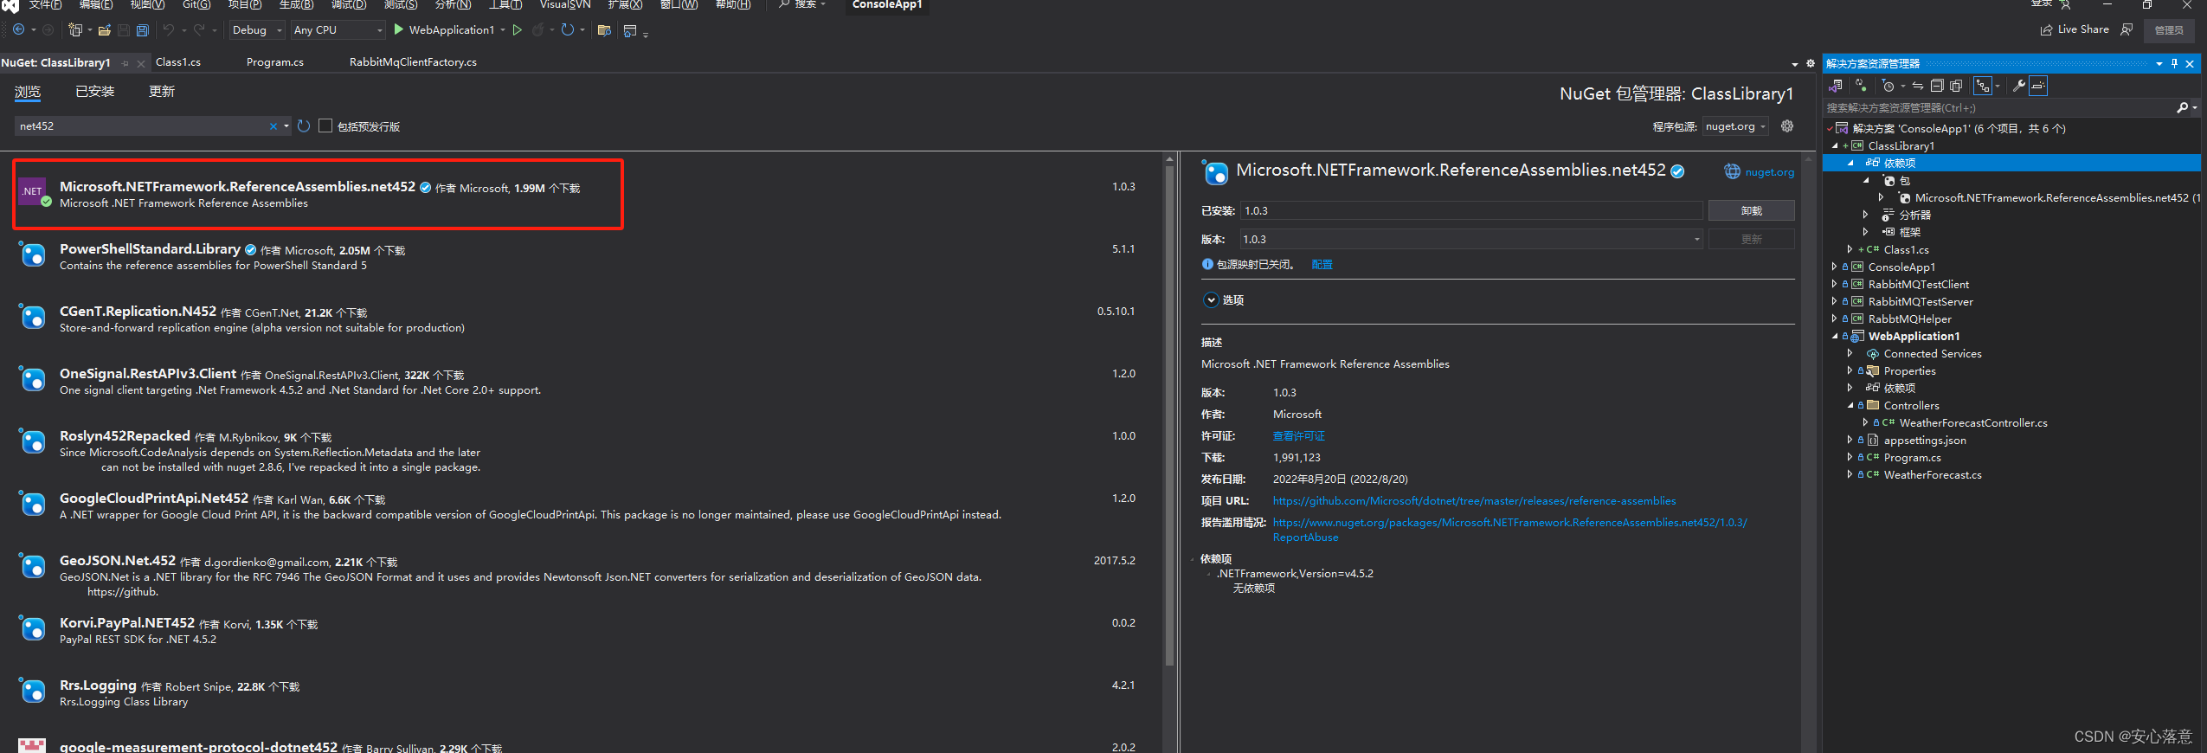
Task: Open the Any CPU platform dropdown
Action: click(x=338, y=30)
